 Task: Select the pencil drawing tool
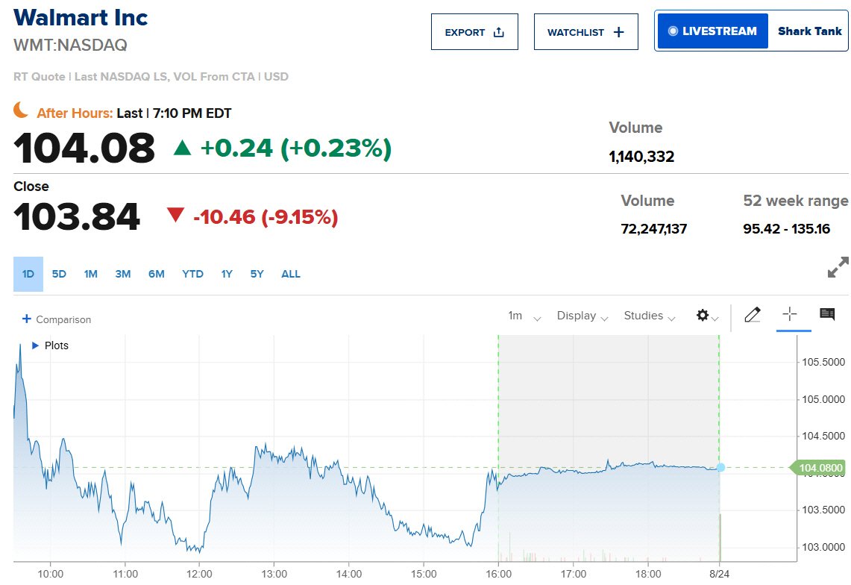pyautogui.click(x=753, y=314)
